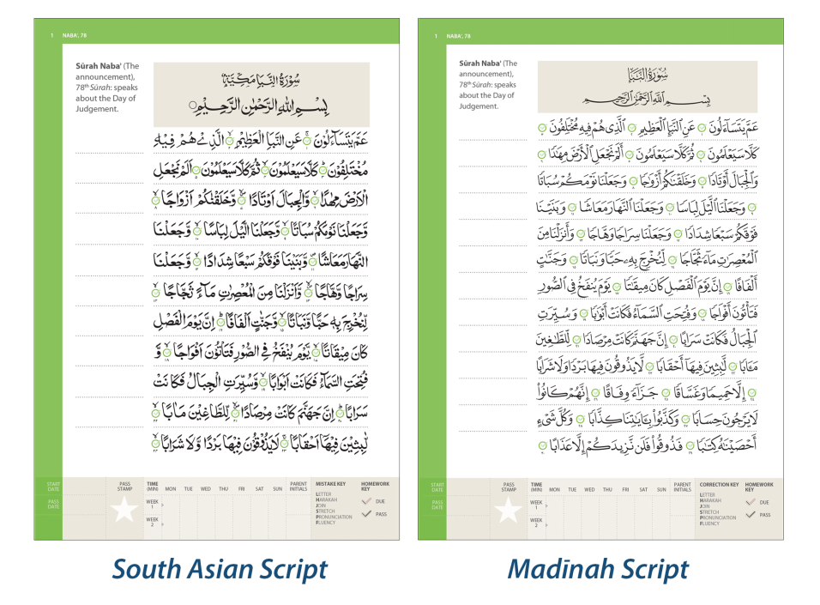The image size is (820, 605).
Task: Click the Week 1 arrow on Madinah page
Action: [x=546, y=505]
